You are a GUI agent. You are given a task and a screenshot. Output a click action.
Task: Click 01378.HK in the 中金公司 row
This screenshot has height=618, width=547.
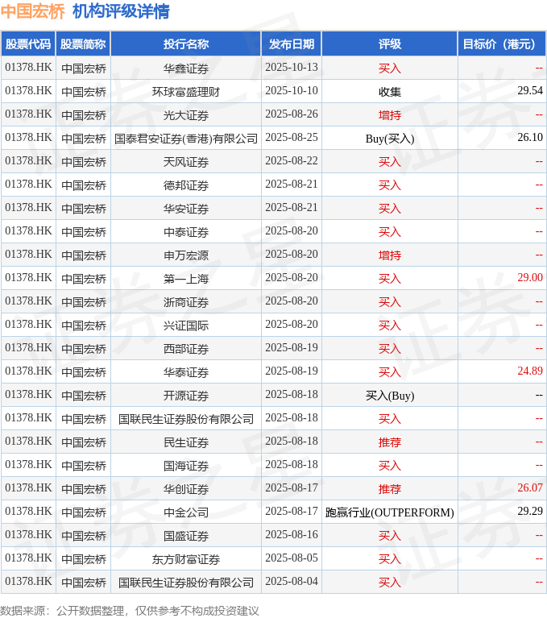(28, 511)
